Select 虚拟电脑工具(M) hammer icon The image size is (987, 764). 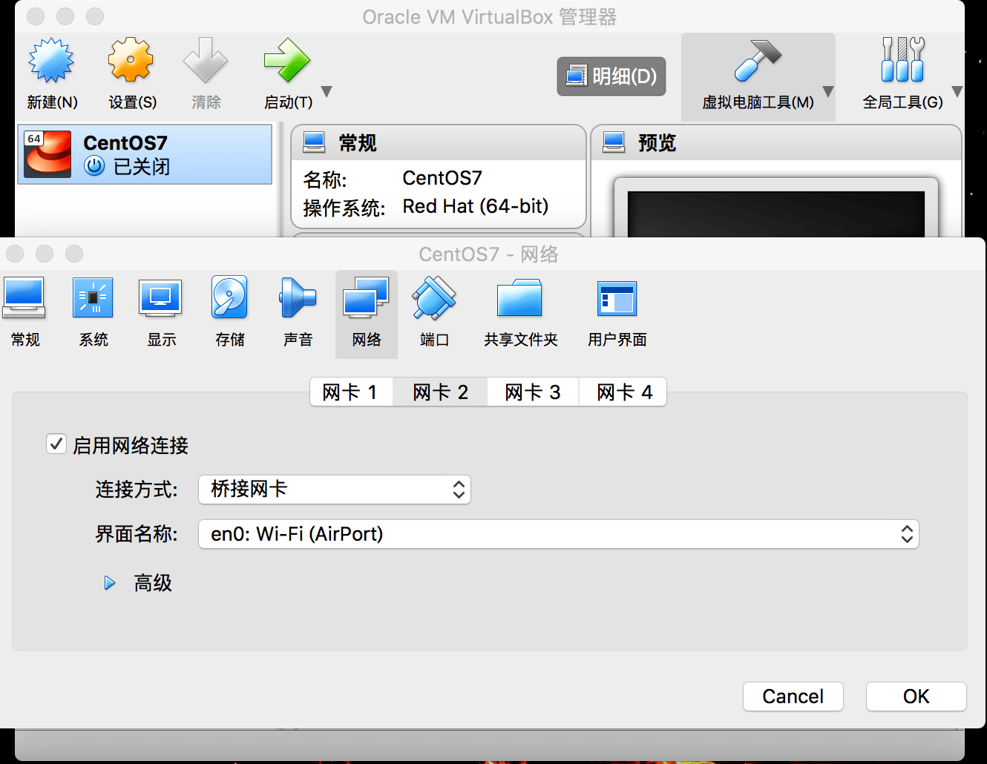[x=758, y=61]
